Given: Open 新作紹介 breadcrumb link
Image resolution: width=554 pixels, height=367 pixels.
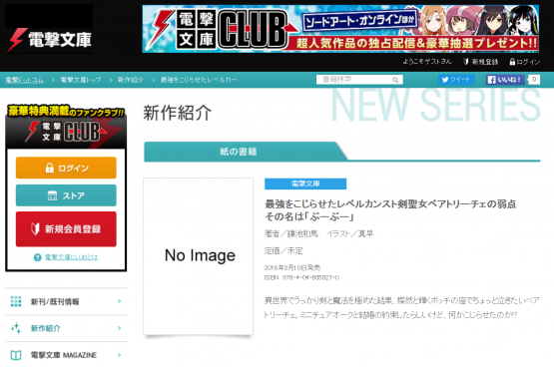Looking at the screenshot, I should pos(131,80).
